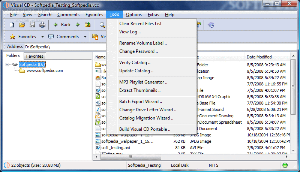Open the Search menu
The image size is (300, 172).
[x=45, y=15]
